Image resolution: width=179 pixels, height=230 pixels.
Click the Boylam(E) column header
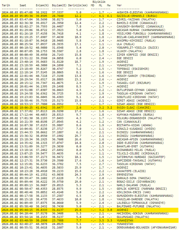[x=59, y=5]
